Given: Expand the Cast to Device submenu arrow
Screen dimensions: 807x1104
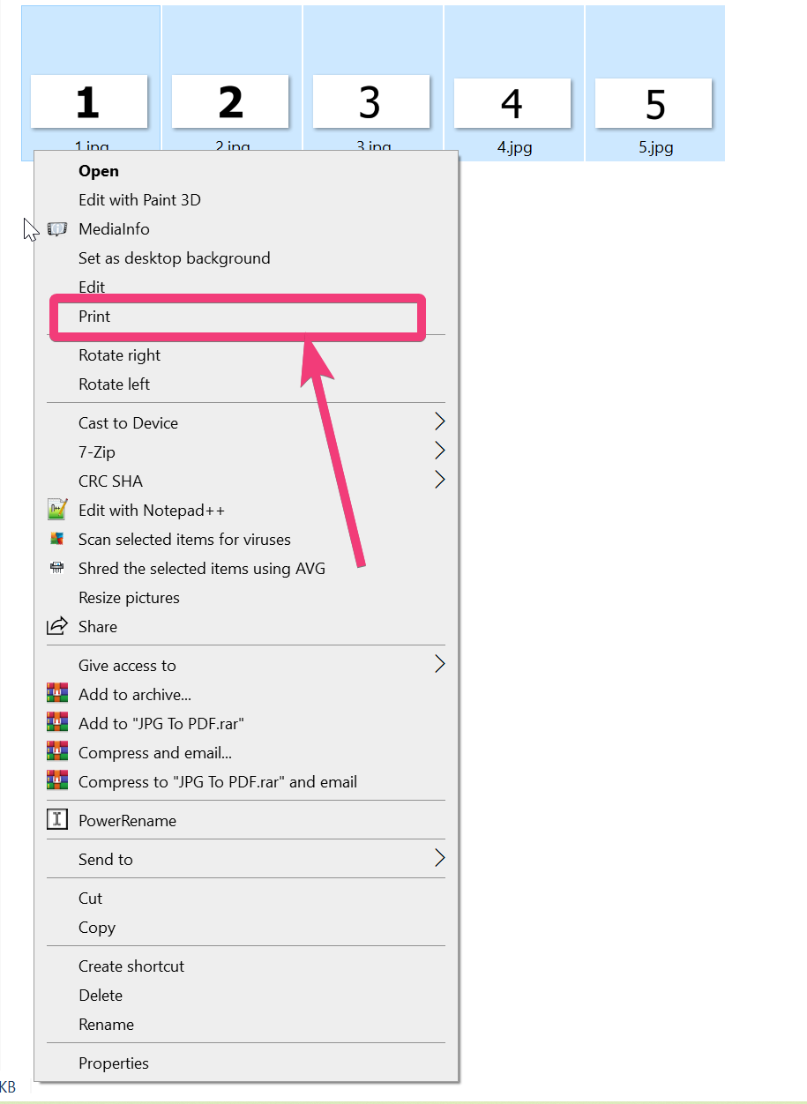Looking at the screenshot, I should (x=439, y=422).
